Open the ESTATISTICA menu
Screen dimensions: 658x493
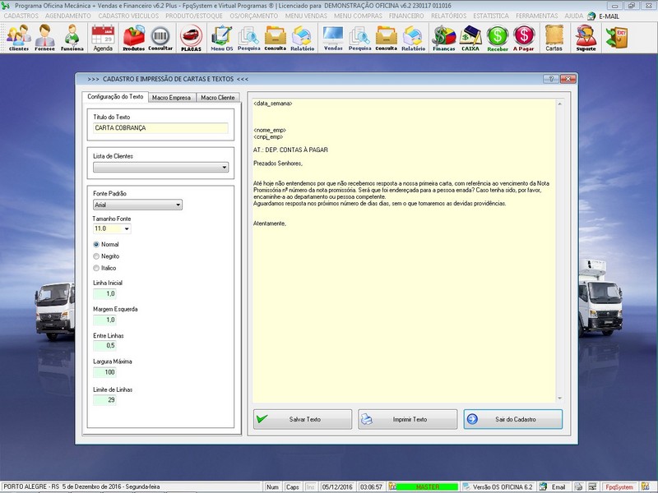tap(491, 16)
